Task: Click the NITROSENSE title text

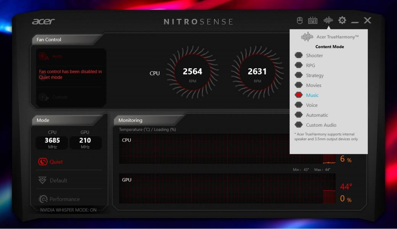Action: pos(198,22)
